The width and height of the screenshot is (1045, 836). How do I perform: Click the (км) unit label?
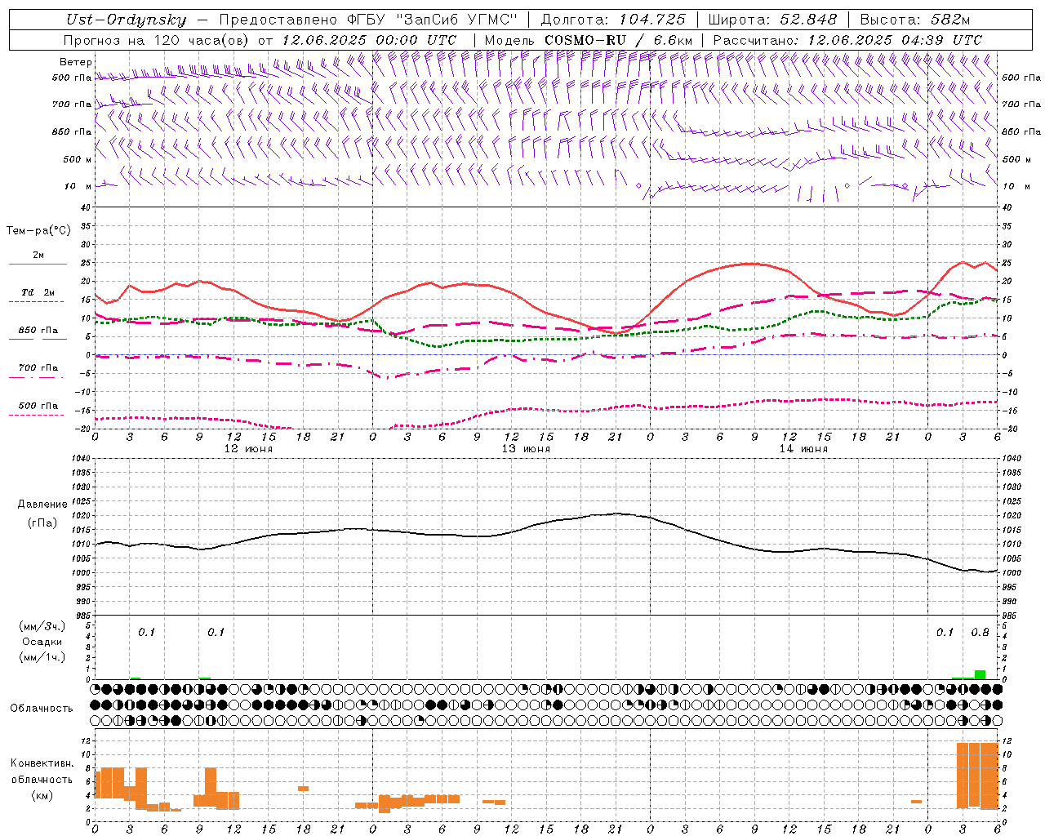point(42,795)
